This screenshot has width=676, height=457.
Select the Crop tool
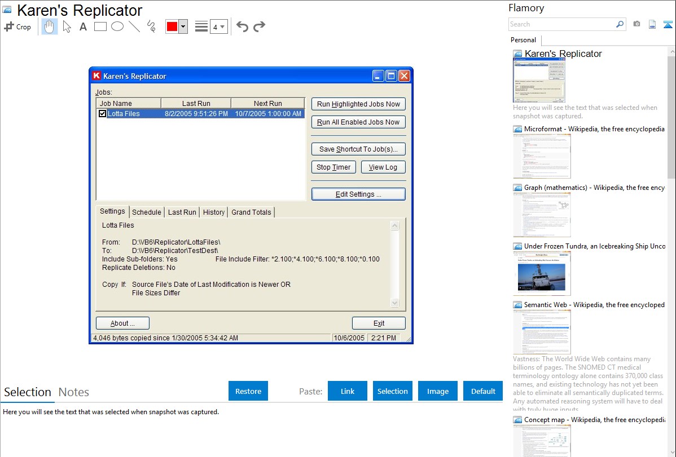17,26
